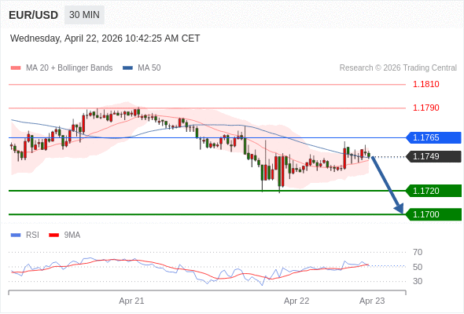Click the black 1.1749 current price tag
The height and width of the screenshot is (314, 464).
point(433,156)
